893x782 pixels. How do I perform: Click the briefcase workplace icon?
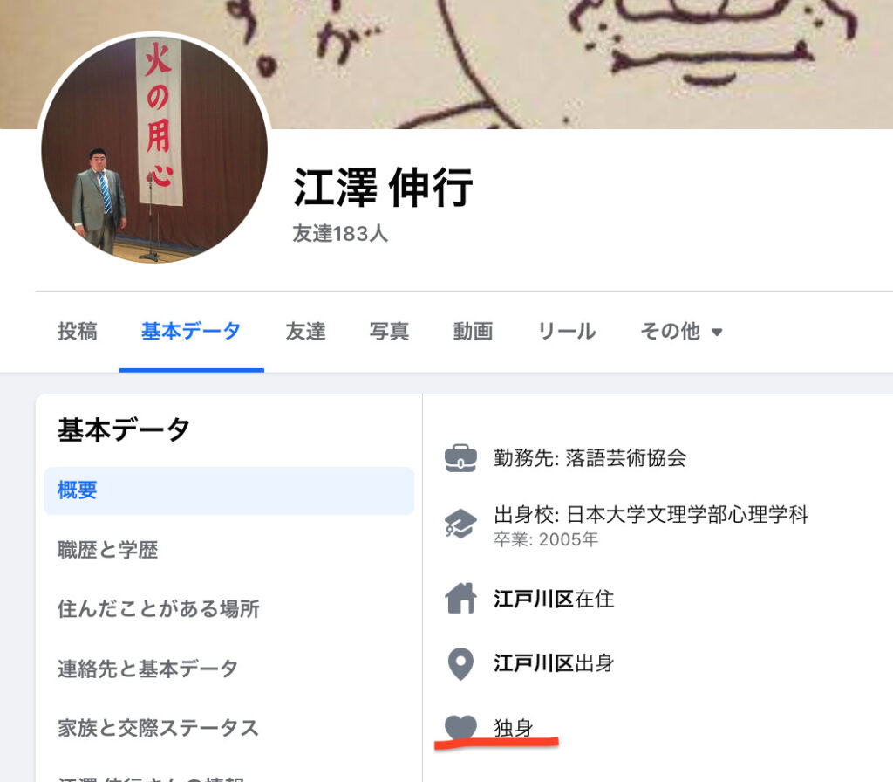click(460, 458)
